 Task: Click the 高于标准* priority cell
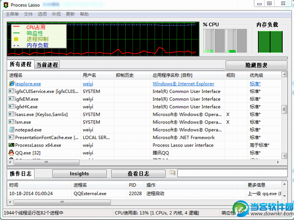coord(260,145)
